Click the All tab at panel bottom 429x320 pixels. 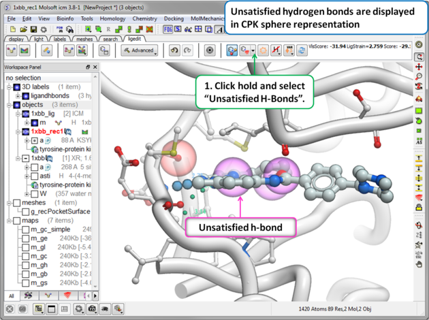(11, 295)
